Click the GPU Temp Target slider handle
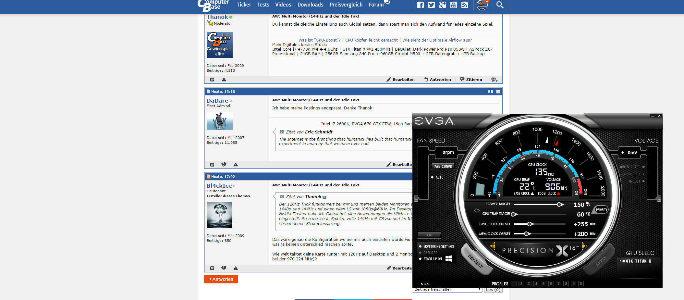Screen dimensions: 684x300 [514, 214]
